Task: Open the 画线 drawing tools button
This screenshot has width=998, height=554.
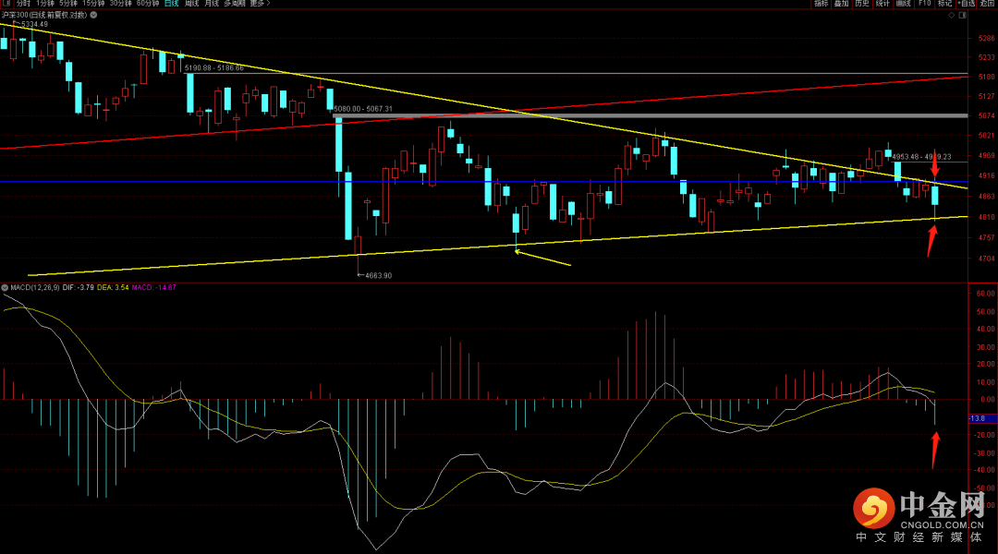Action: 903,3
